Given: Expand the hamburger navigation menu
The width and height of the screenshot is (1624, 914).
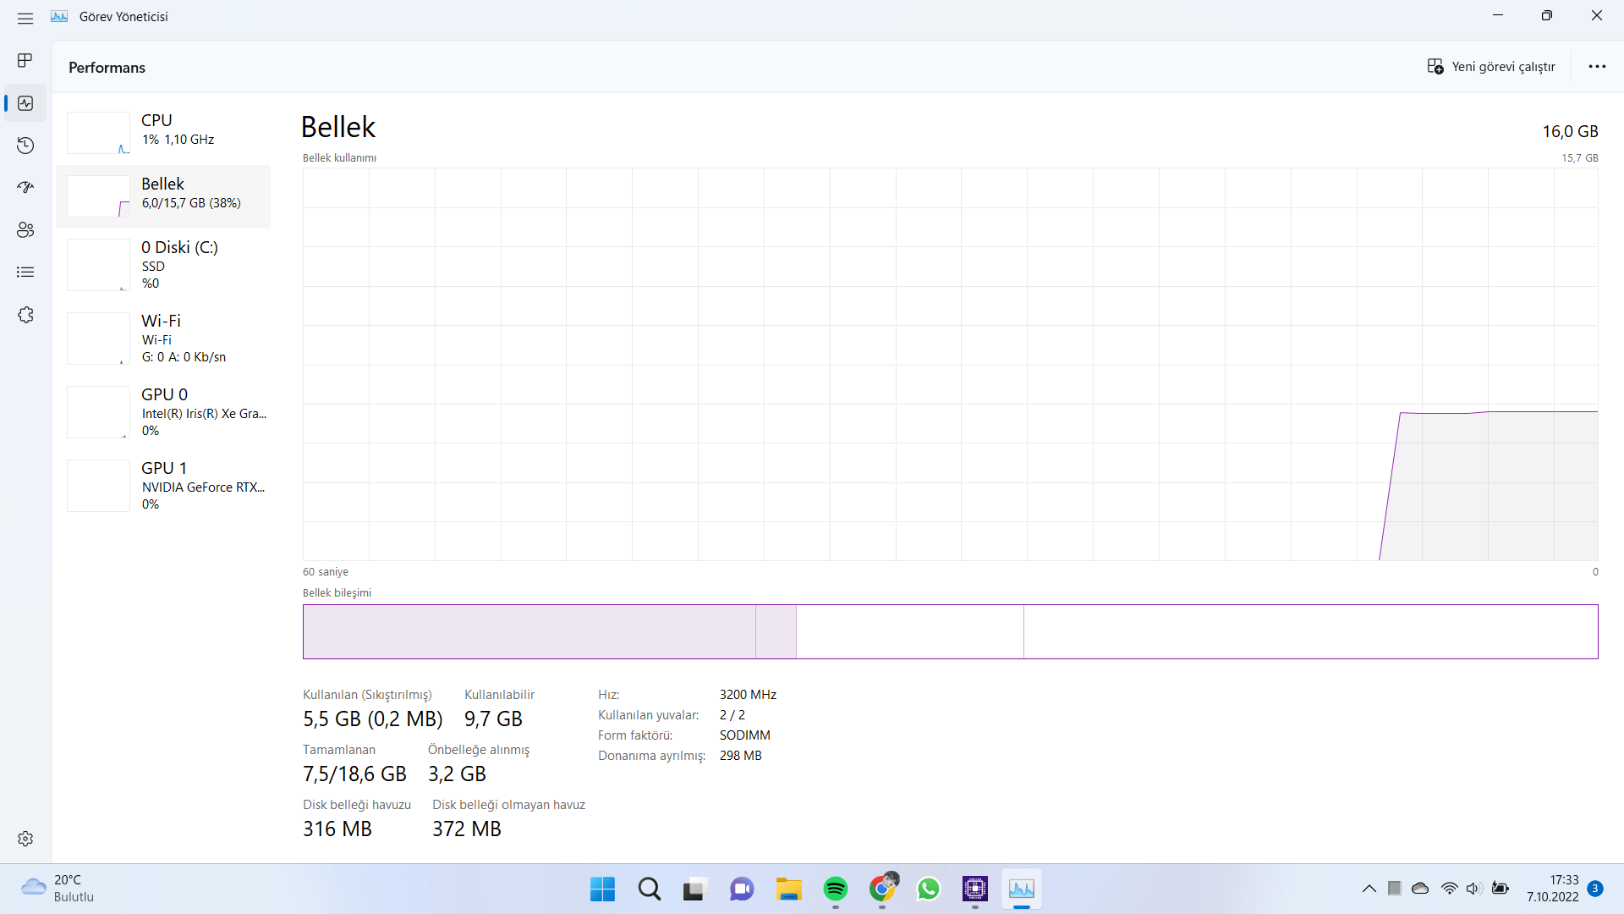Looking at the screenshot, I should (25, 17).
